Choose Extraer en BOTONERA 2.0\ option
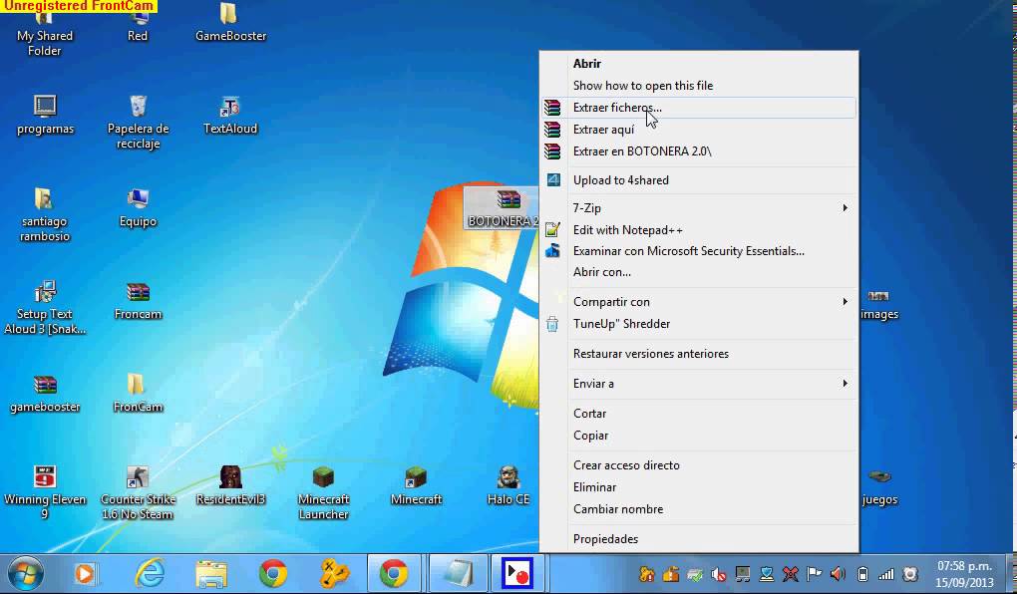This screenshot has height=594, width=1017. (699, 151)
